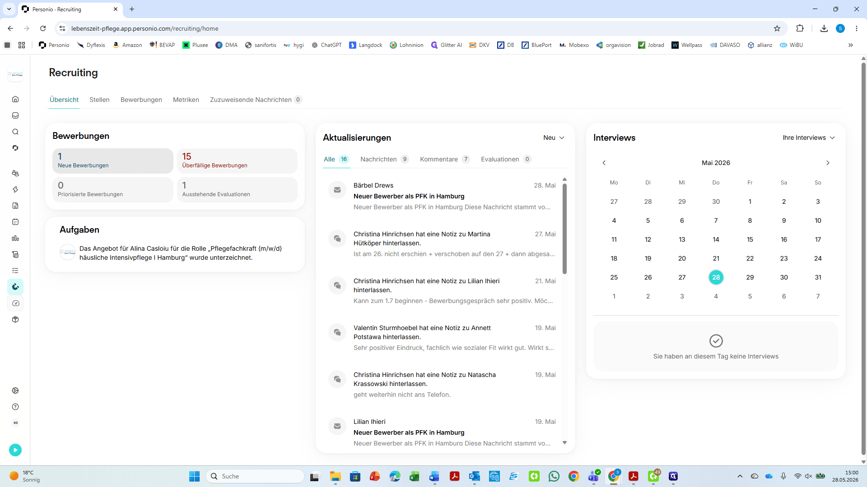The height and width of the screenshot is (487, 867).
Task: Open the calendar icon in left sidebar
Action: click(x=15, y=222)
